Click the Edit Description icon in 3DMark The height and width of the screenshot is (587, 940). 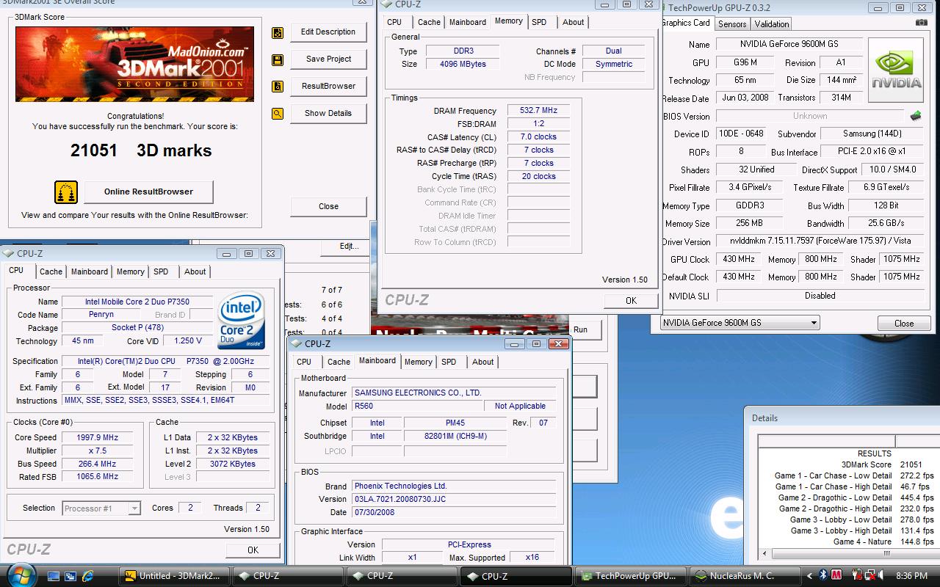[278, 32]
